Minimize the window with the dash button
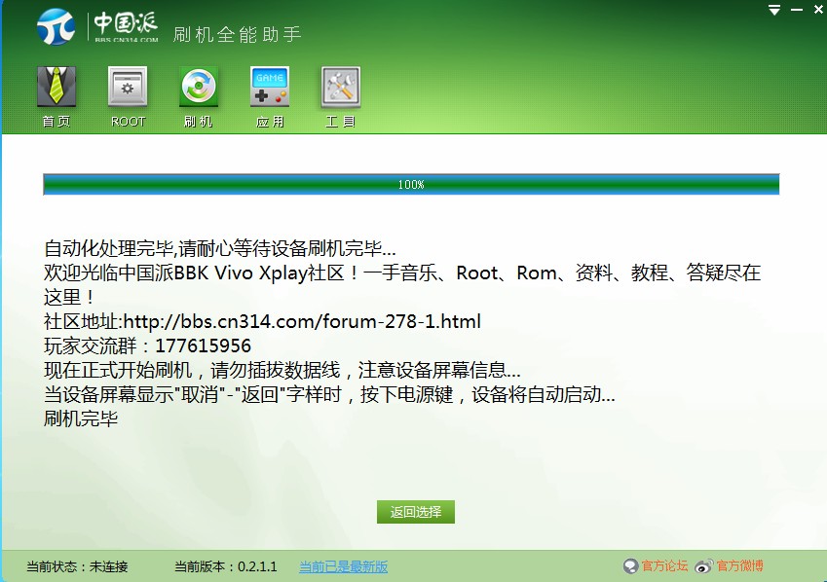827x582 pixels. pos(797,10)
